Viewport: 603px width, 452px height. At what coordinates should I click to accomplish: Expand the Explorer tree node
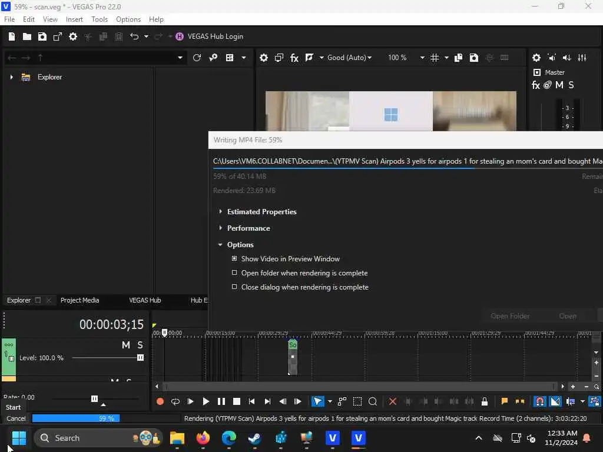[12, 77]
